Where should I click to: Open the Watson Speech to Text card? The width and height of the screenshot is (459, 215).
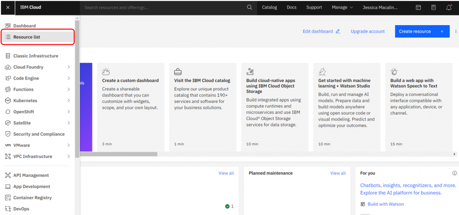tap(419, 107)
